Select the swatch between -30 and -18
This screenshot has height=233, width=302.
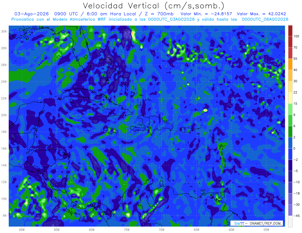coord(290,199)
